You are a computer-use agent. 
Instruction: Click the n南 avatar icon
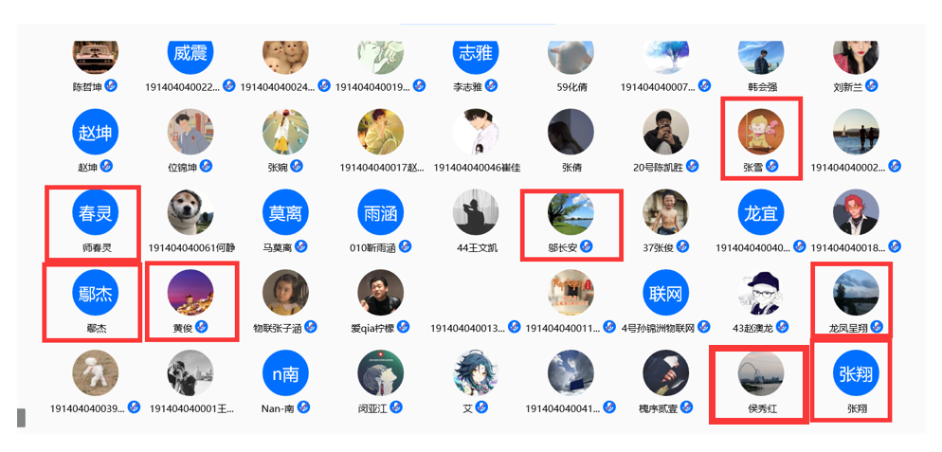pos(285,373)
